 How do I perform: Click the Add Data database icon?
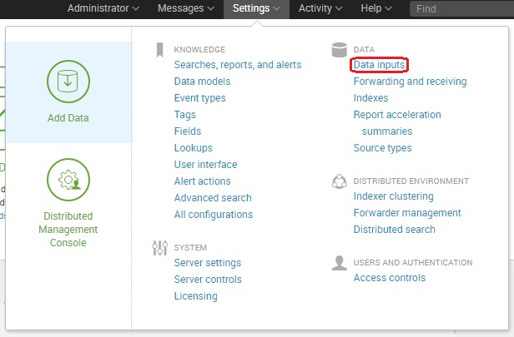[x=68, y=82]
